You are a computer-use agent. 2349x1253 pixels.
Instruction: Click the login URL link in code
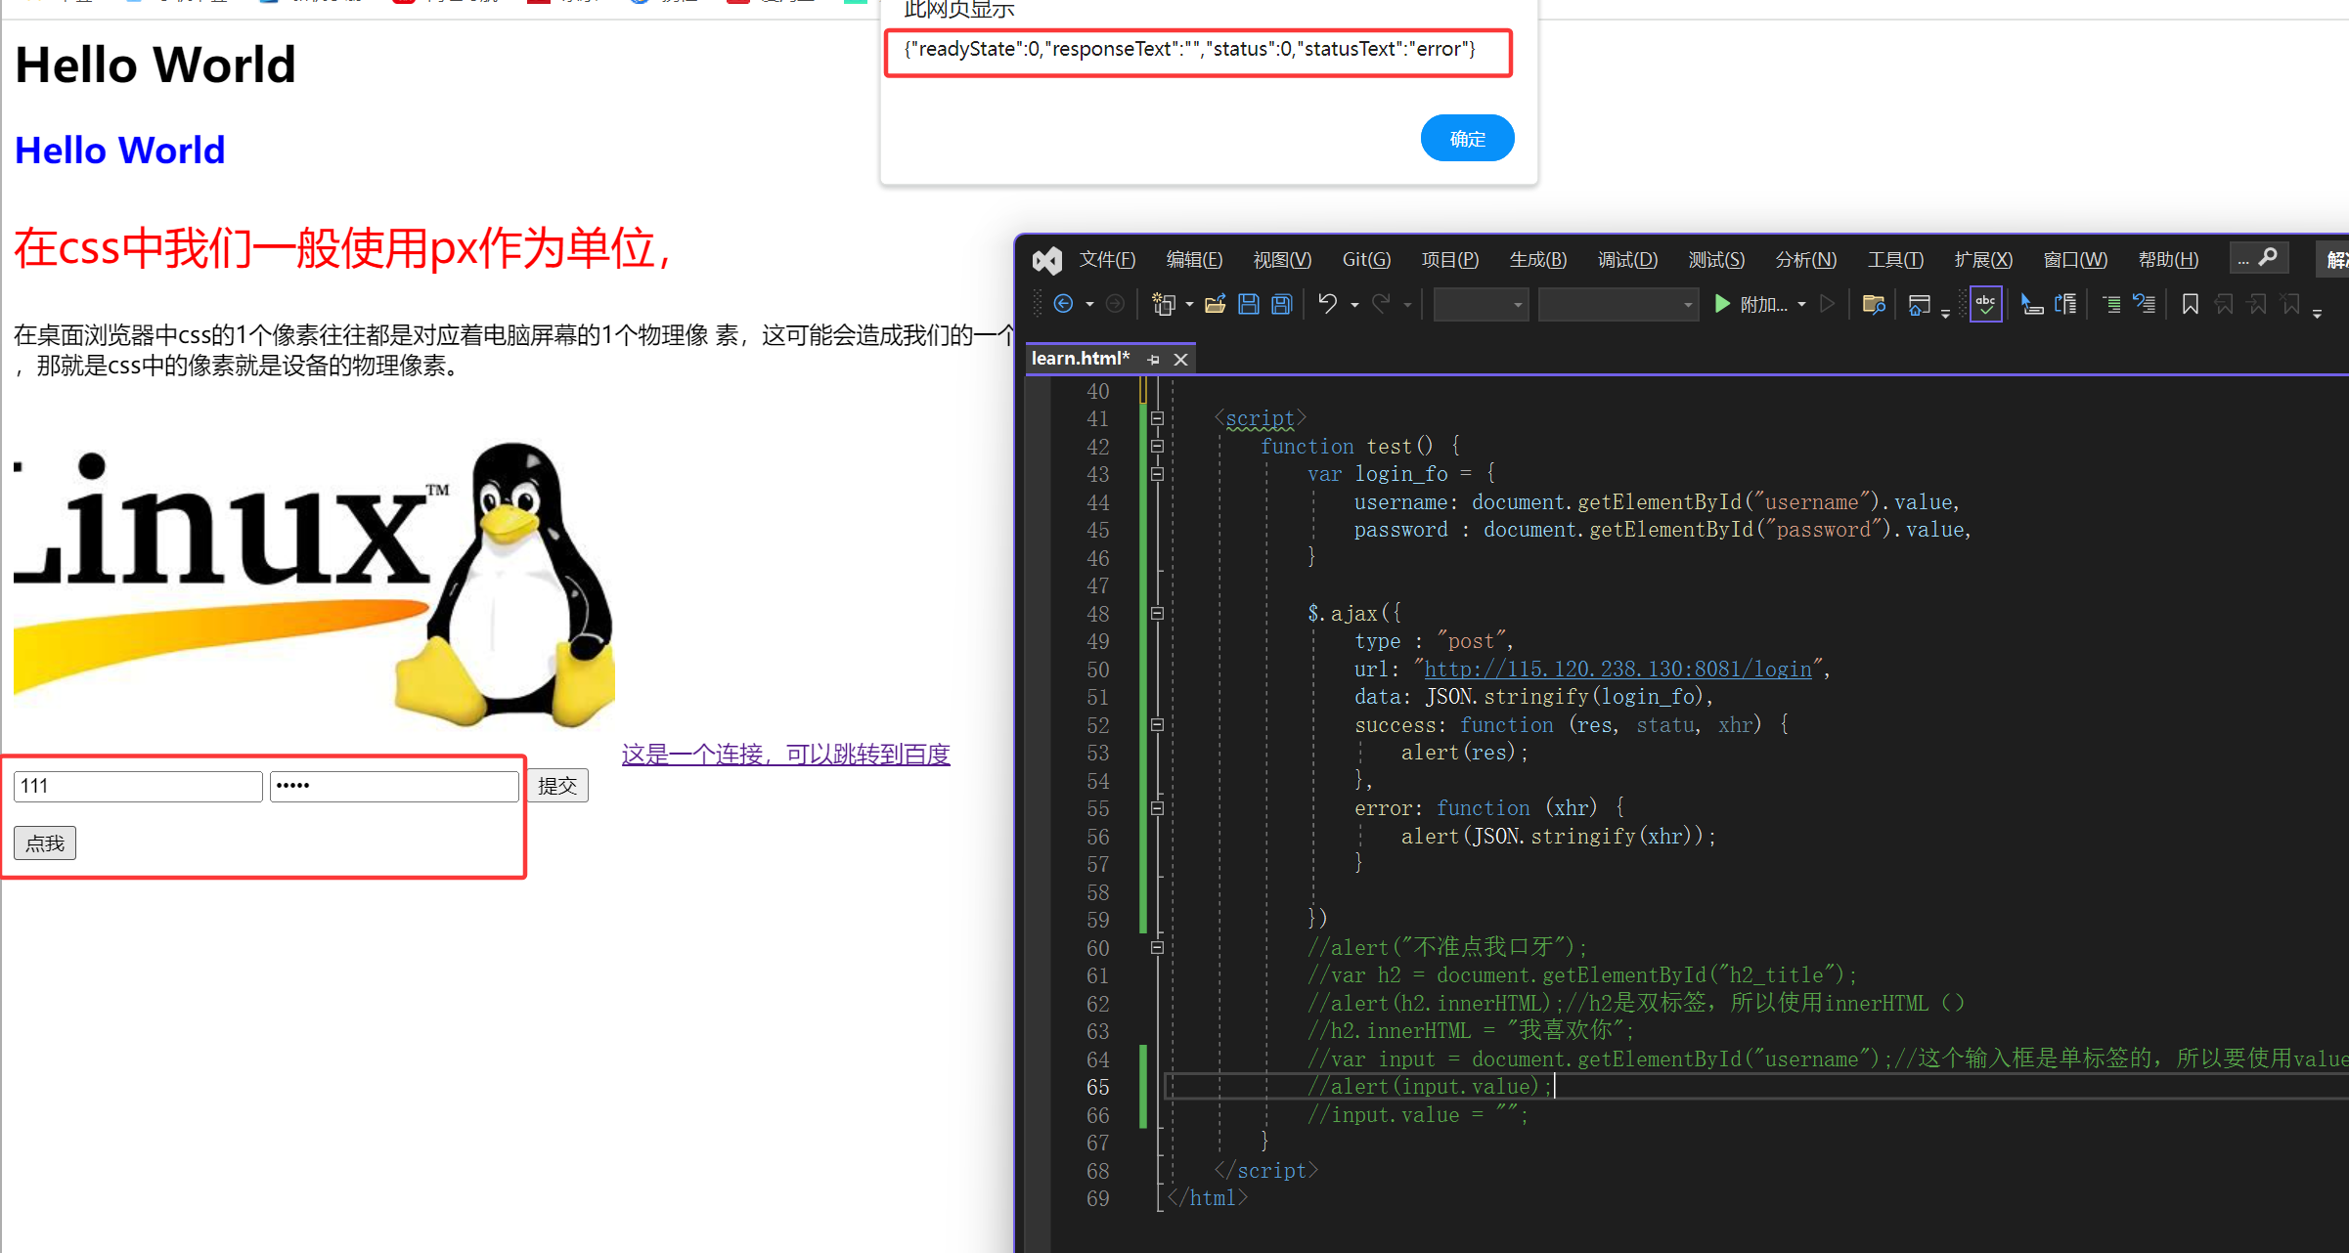pyautogui.click(x=1618, y=670)
